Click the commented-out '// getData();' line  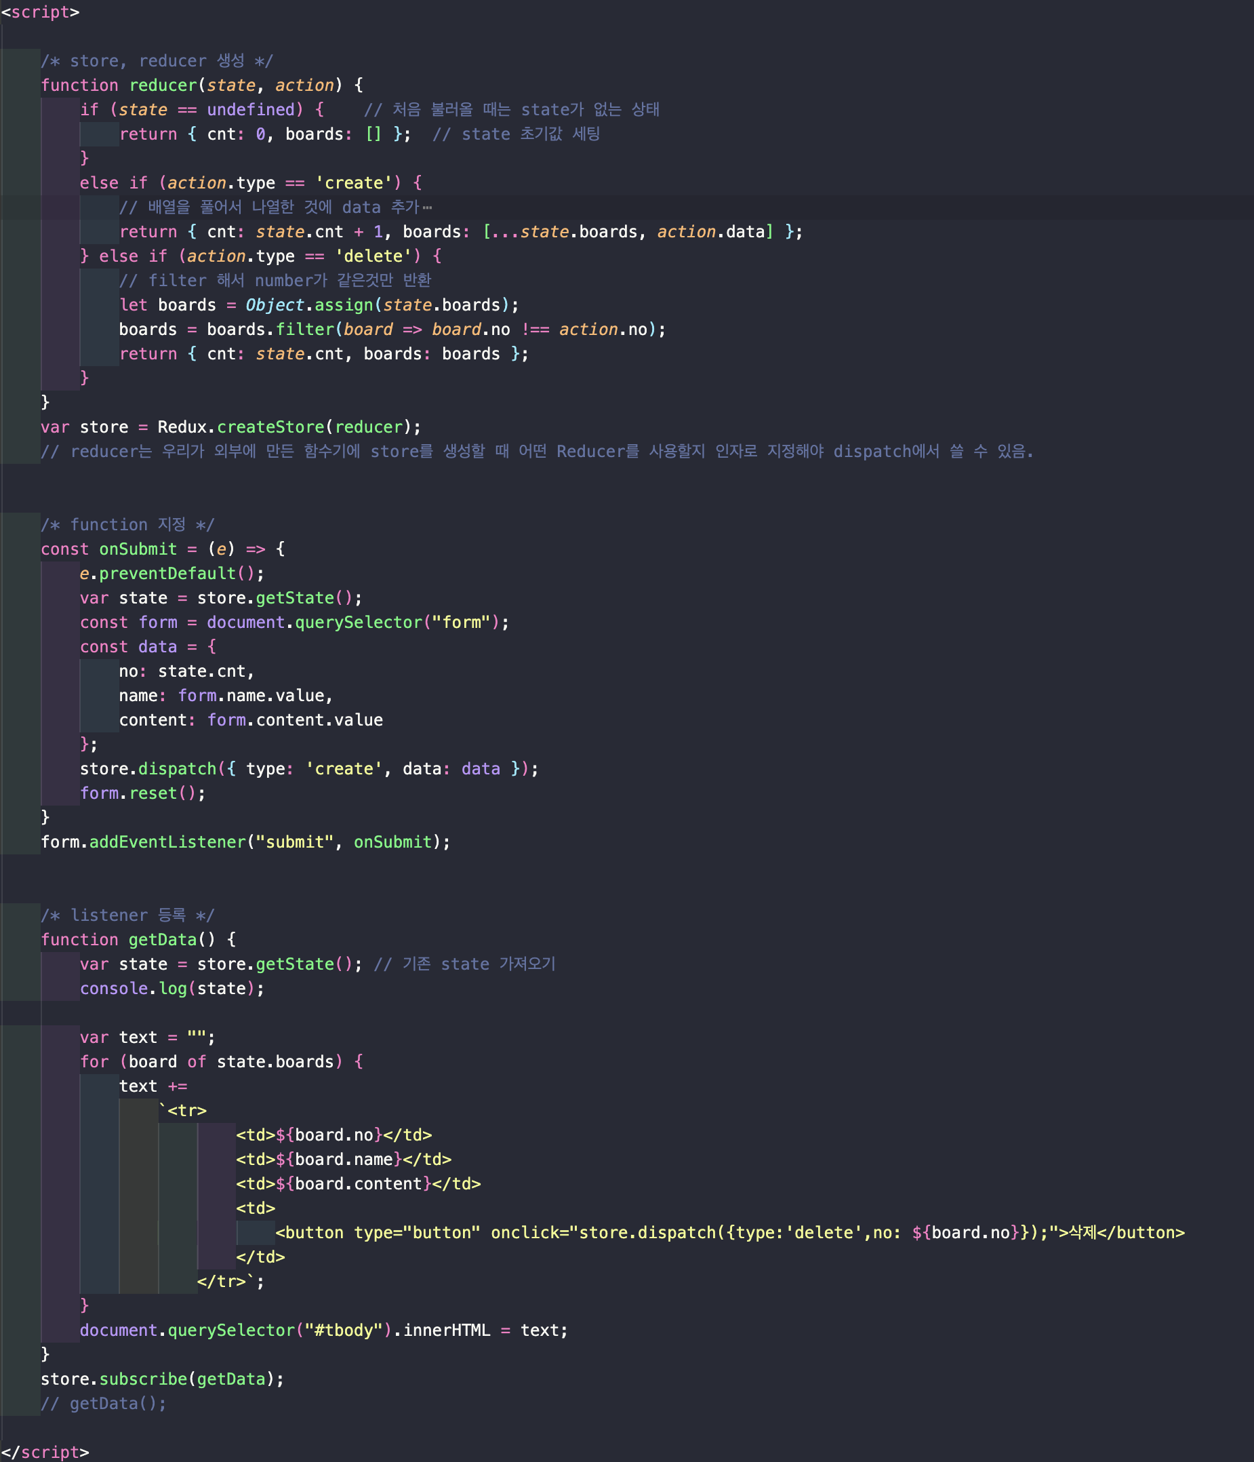[x=104, y=1404]
